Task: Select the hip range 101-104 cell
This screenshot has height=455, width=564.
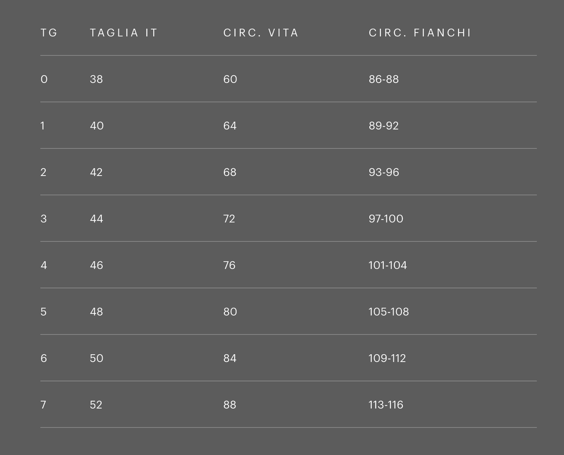Action: 387,265
